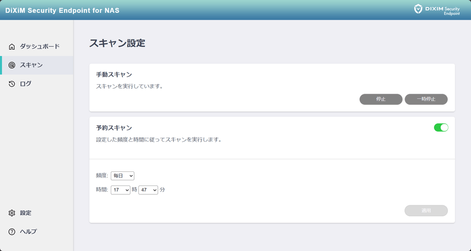This screenshot has height=251, width=471.
Task: Click the Settings gear icon in sidebar
Action: [x=12, y=213]
